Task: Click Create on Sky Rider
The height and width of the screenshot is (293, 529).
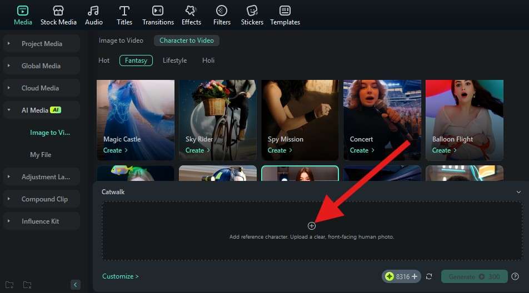Action: [x=198, y=150]
